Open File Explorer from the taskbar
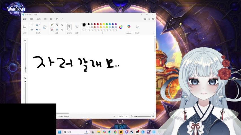241x135 pixels. tap(99, 132)
